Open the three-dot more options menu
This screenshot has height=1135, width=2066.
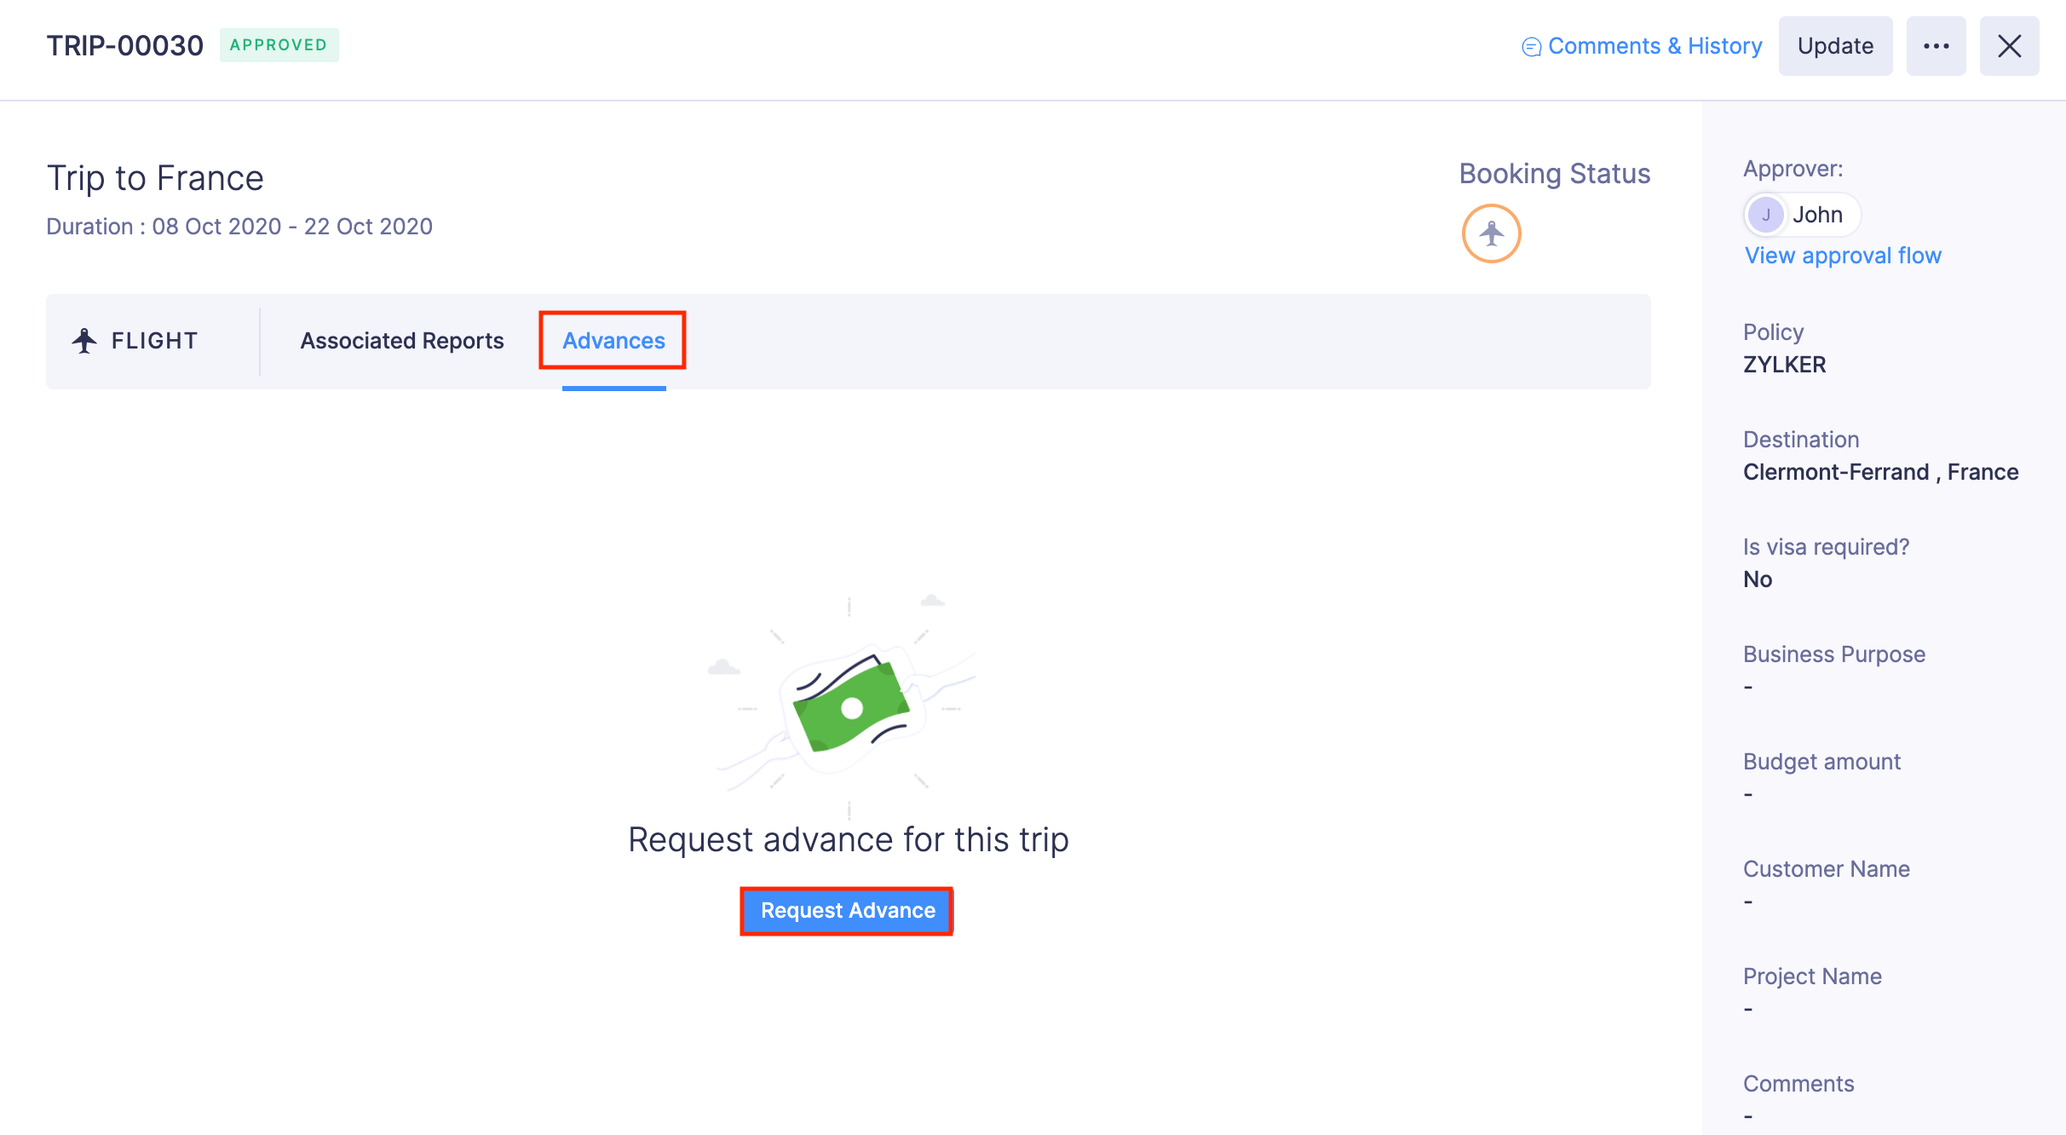click(1936, 46)
